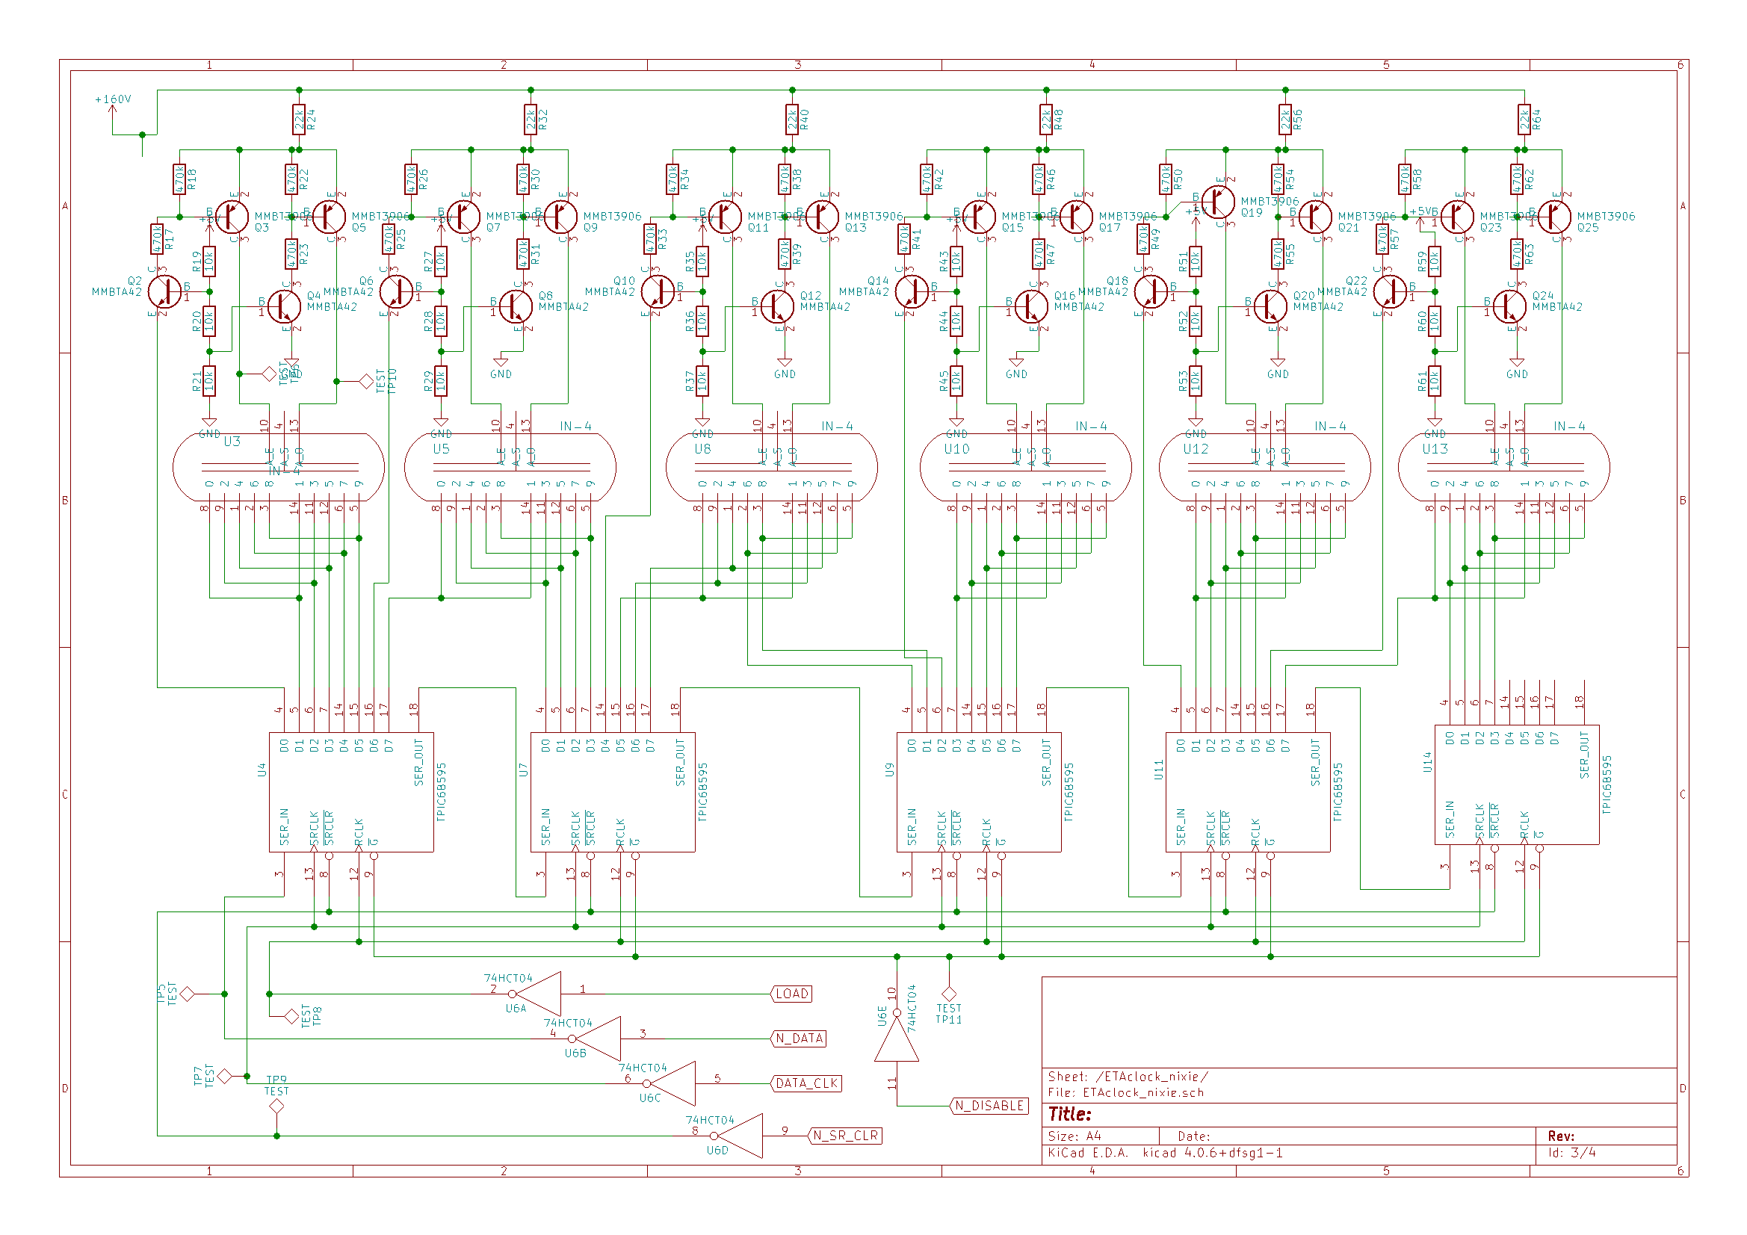
Task: Pick transistor Q24 symbol
Action: (1509, 306)
